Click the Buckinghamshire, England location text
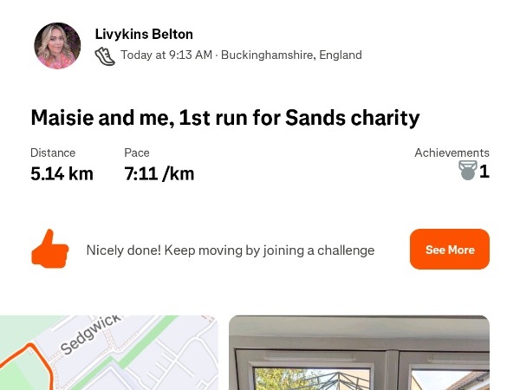Screen dimensions: 520x390 point(291,55)
